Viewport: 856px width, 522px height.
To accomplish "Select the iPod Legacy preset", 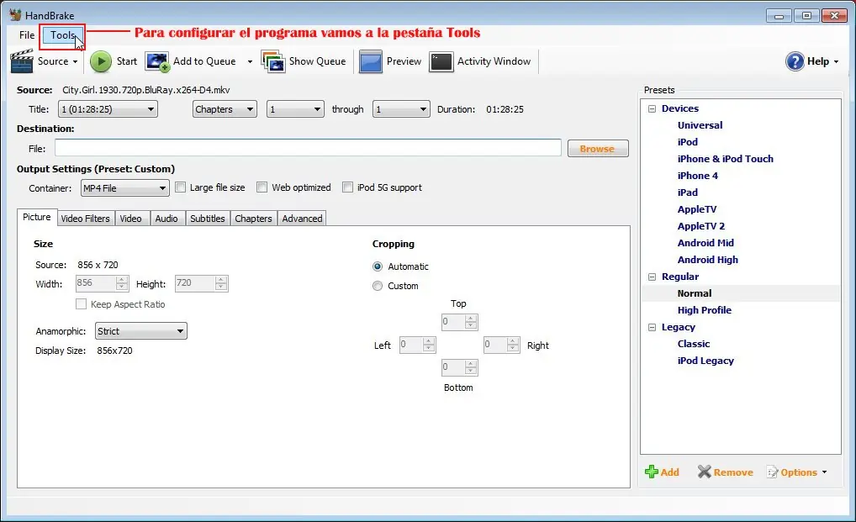I will (705, 361).
